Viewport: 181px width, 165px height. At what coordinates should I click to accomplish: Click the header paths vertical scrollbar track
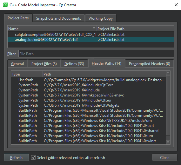[x=168, y=137]
